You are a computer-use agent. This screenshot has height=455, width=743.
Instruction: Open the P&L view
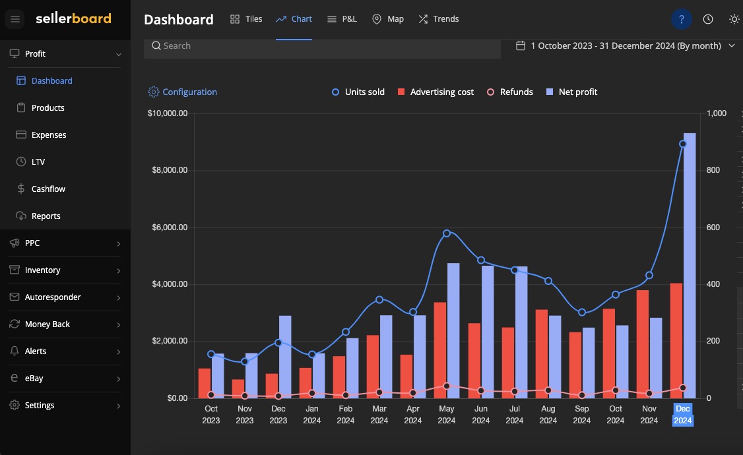coord(342,18)
